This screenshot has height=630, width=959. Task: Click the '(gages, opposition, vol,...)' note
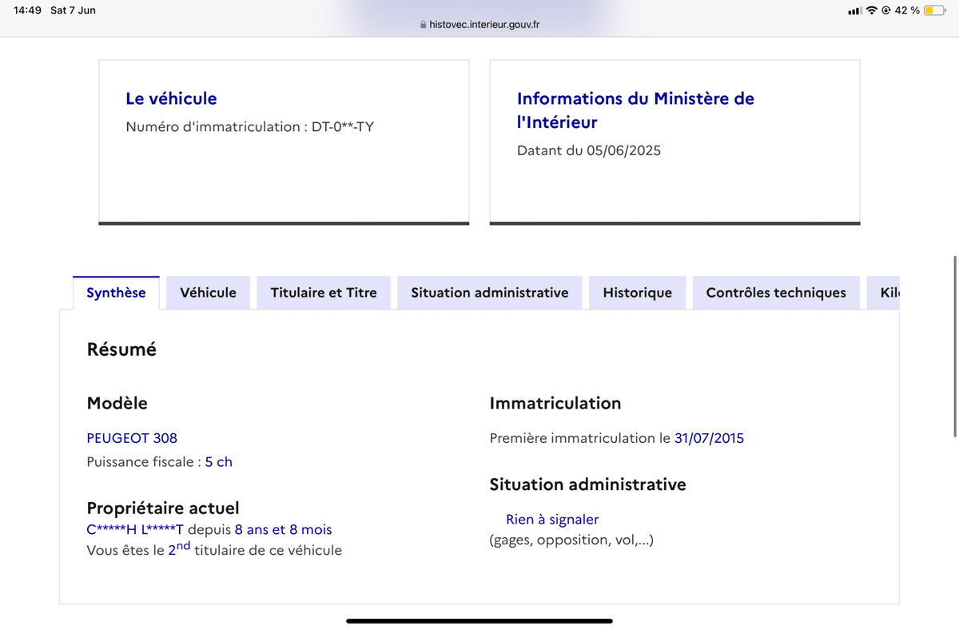[571, 540]
